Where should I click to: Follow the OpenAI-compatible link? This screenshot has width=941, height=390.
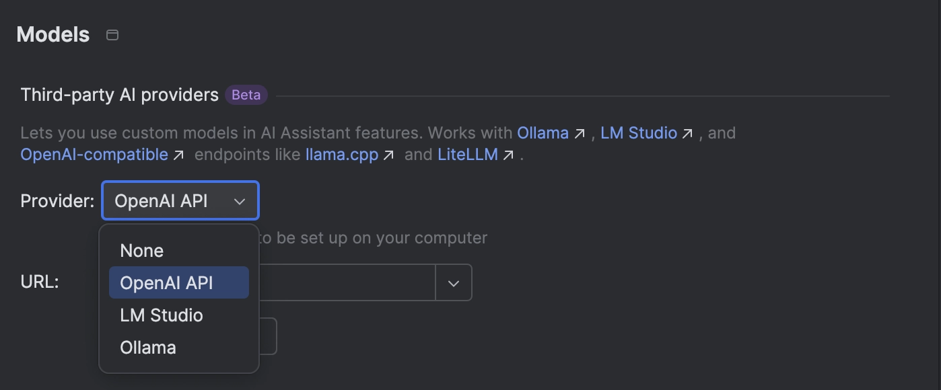[94, 155]
